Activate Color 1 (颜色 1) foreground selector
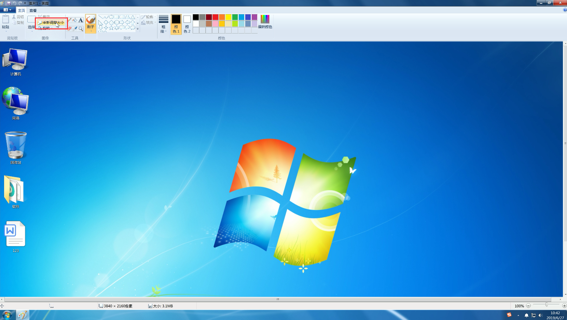Image resolution: width=567 pixels, height=320 pixels. click(x=176, y=24)
